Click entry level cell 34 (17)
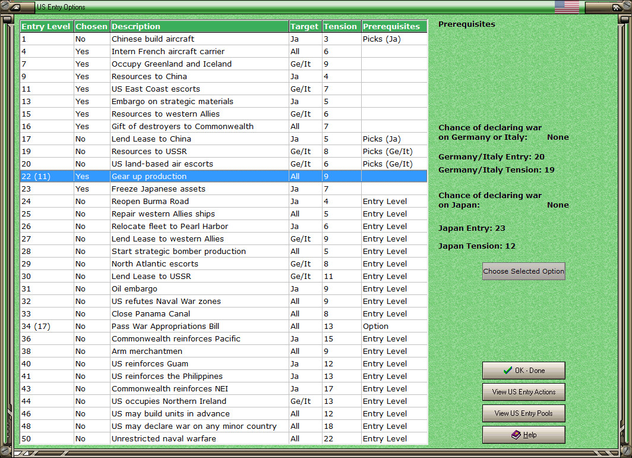 point(47,327)
